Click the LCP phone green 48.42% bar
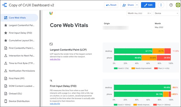The width and height of the screenshot is (181, 107). click(128, 58)
